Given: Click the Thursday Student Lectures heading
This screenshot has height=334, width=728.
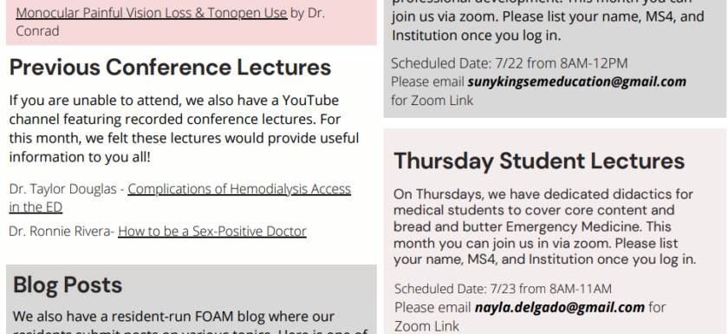Looking at the screenshot, I should 539,161.
